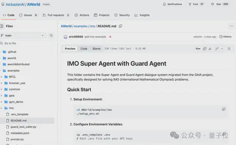Open the Issues tab

click(x=28, y=15)
